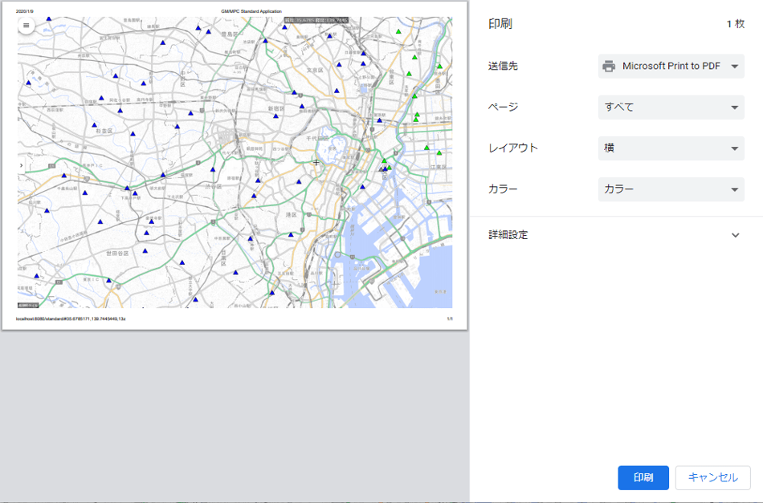Select the topmost green triangle marker
Image resolution: width=763 pixels, height=503 pixels.
click(398, 33)
